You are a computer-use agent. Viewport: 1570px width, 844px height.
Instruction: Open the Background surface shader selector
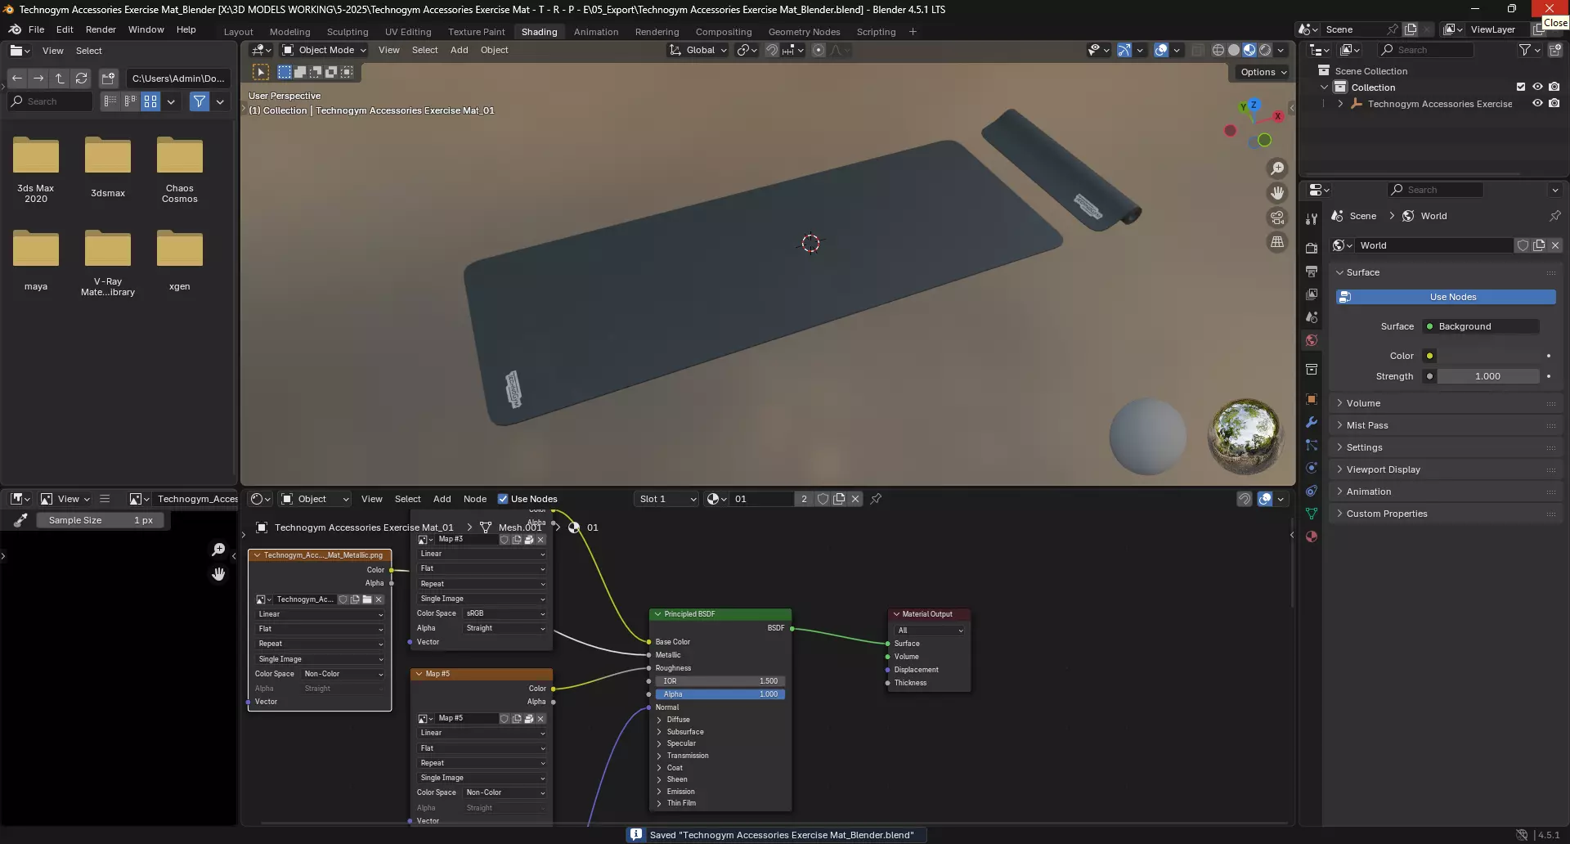coord(1481,326)
